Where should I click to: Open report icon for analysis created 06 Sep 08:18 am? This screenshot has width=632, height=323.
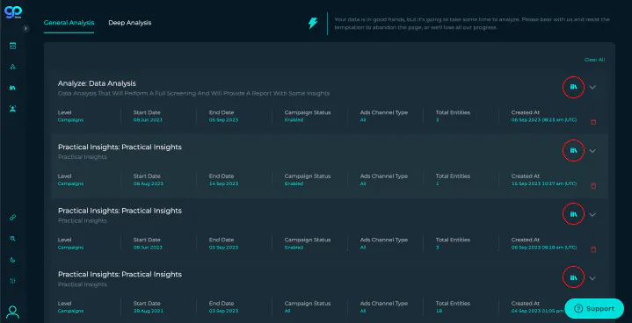(x=573, y=214)
